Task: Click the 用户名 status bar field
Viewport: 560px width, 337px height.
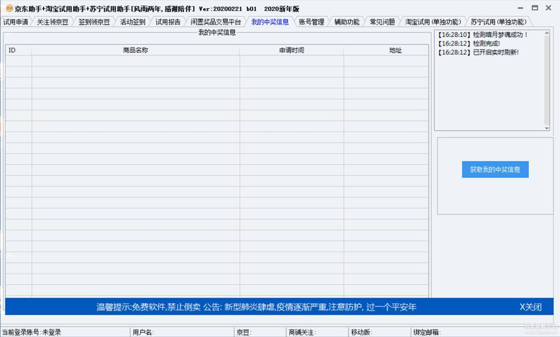Action: click(x=182, y=332)
